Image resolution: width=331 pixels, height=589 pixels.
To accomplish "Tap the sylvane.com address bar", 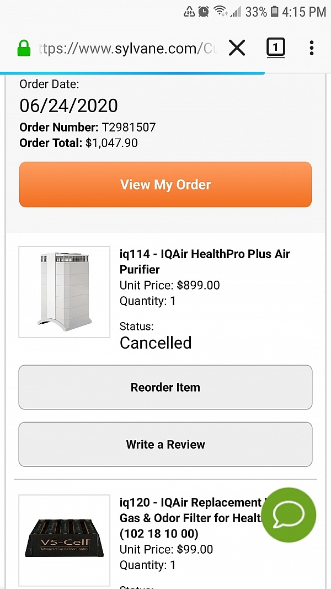I will pyautogui.click(x=126, y=49).
